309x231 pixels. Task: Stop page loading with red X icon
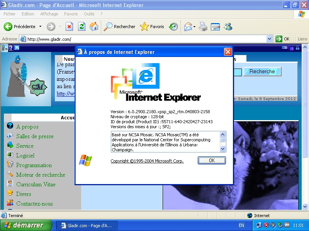pos(69,27)
